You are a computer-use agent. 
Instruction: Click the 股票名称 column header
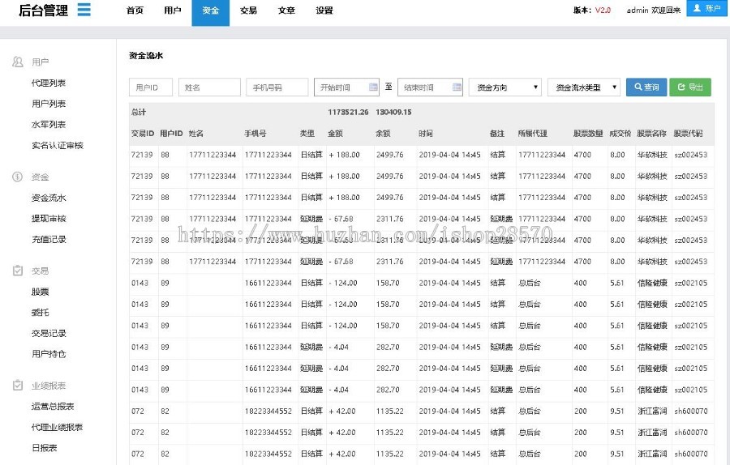pyautogui.click(x=652, y=134)
